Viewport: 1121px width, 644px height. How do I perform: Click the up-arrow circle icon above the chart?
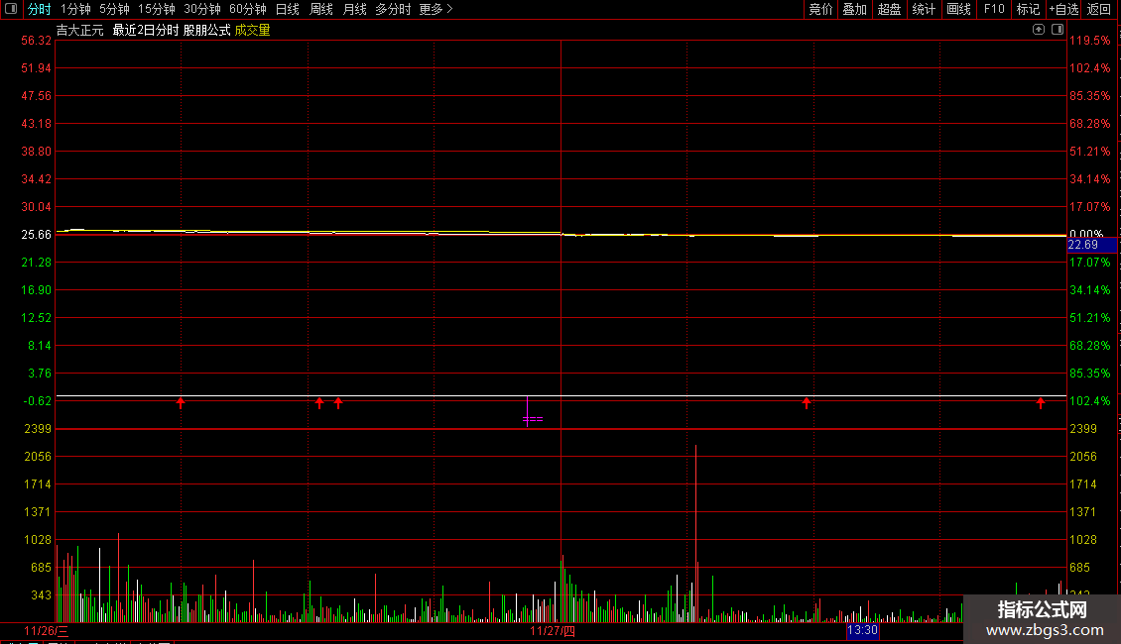(x=1038, y=30)
